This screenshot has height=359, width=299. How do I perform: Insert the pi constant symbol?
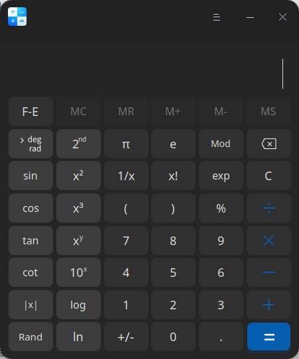click(x=126, y=144)
